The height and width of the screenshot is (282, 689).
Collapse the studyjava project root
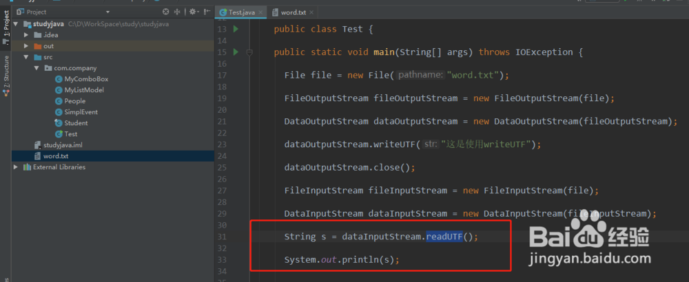click(x=17, y=24)
